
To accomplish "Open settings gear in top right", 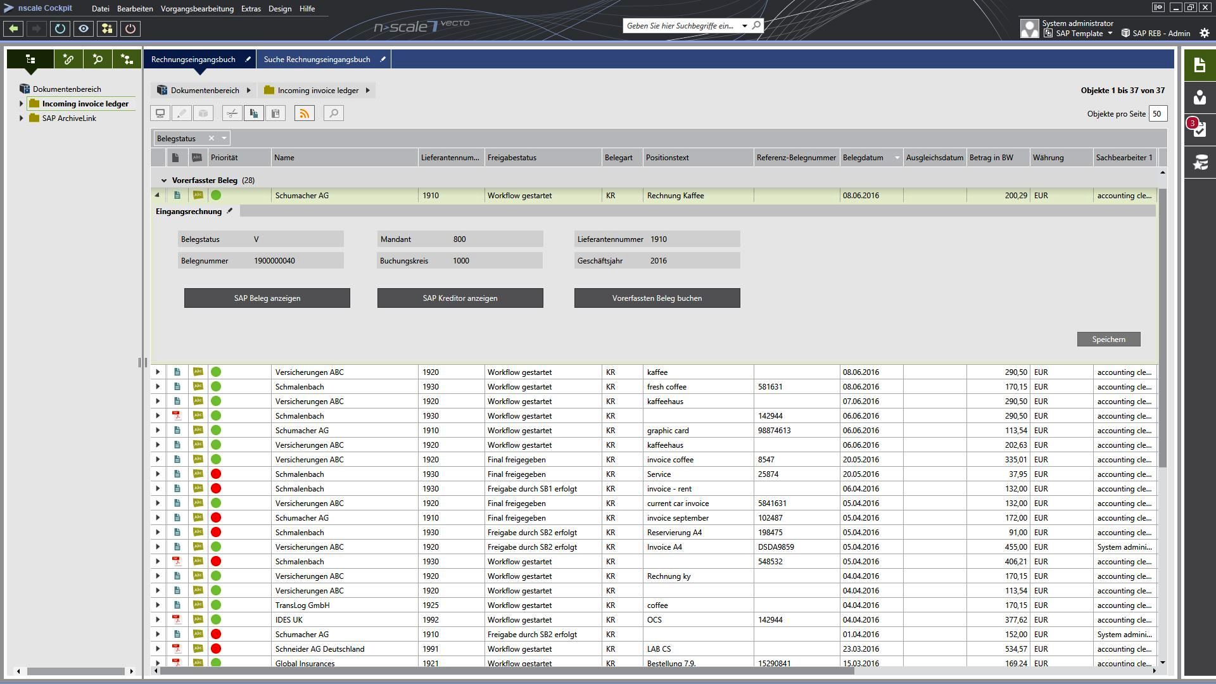I will (1204, 33).
